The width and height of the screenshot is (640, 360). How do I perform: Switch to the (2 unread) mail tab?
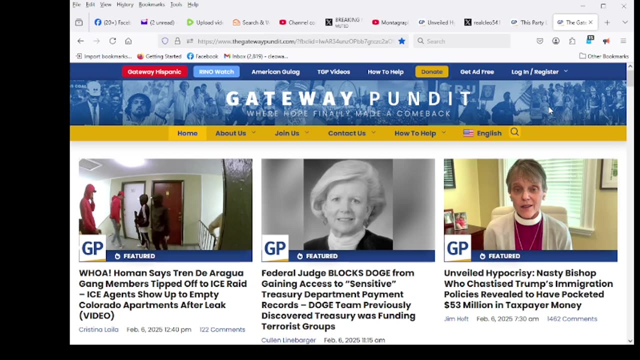158,22
